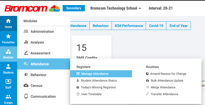Click the Secondary phase button
Image resolution: width=205 pixels, height=105 pixels.
[74, 8]
